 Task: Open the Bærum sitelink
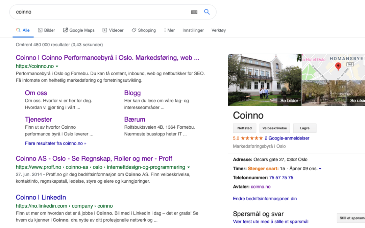(135, 119)
